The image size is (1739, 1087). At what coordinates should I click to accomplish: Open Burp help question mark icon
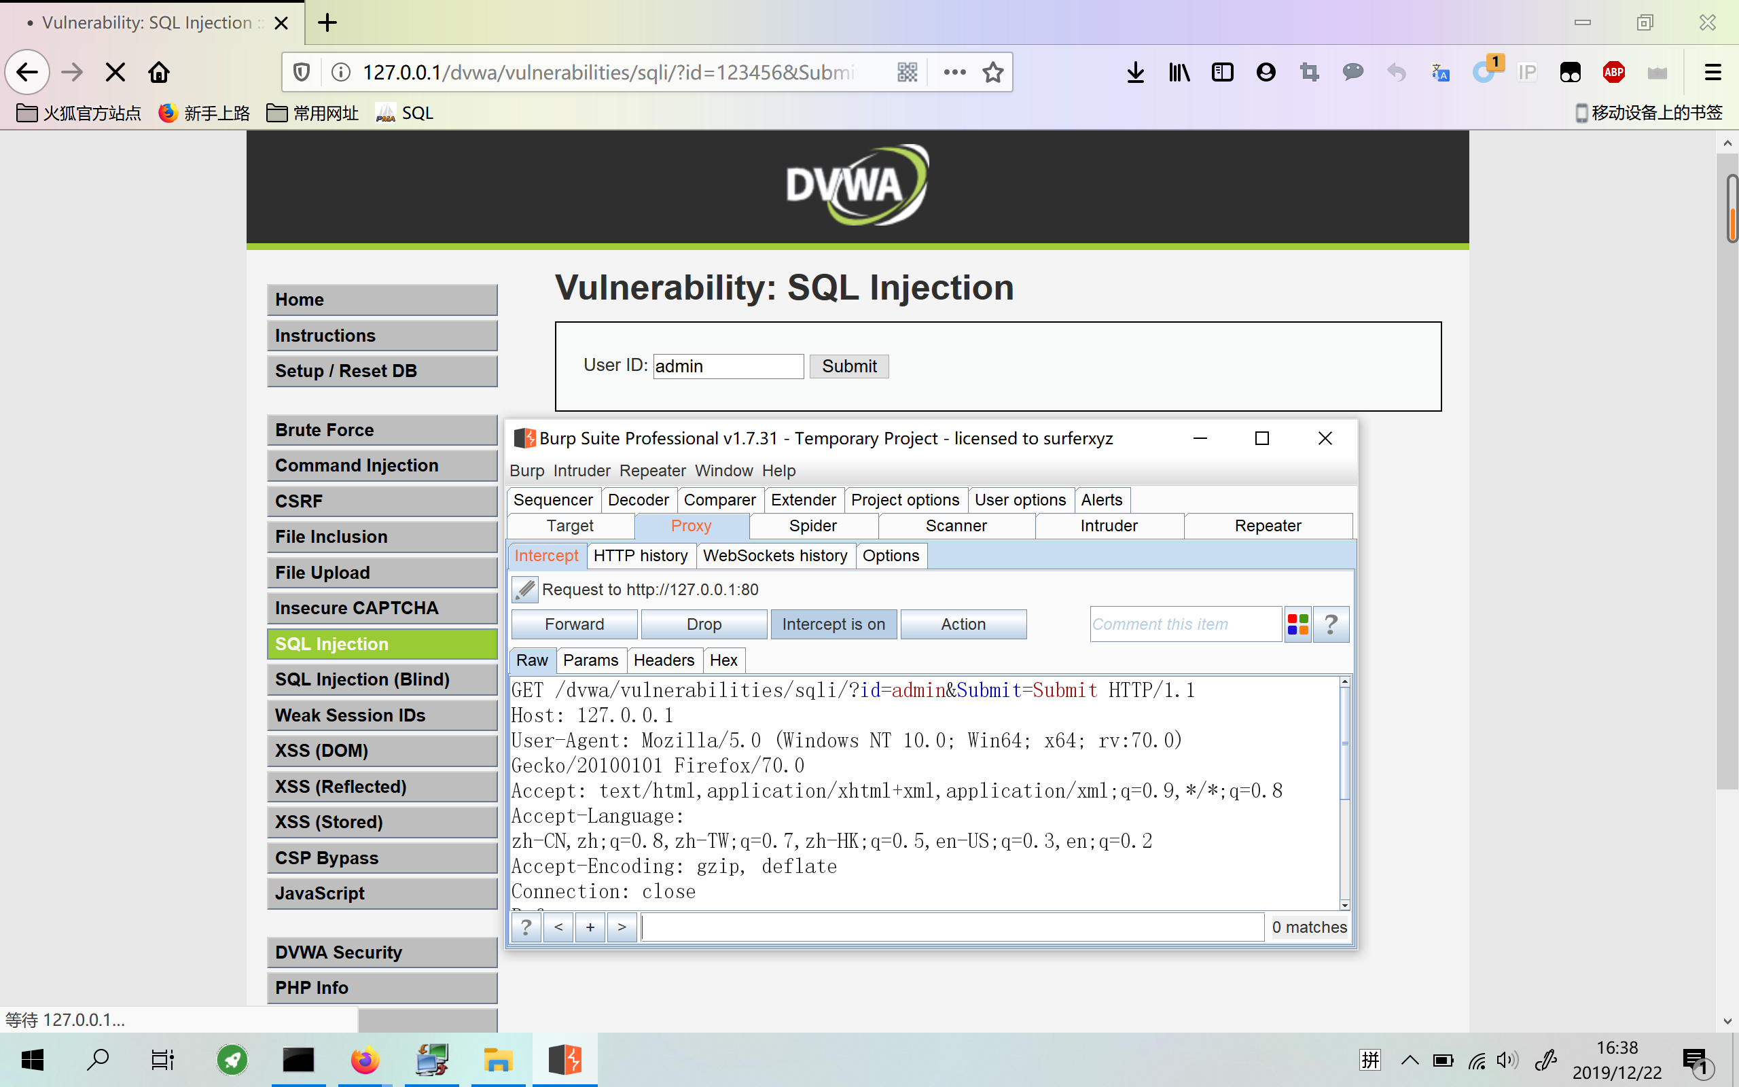(x=1330, y=624)
